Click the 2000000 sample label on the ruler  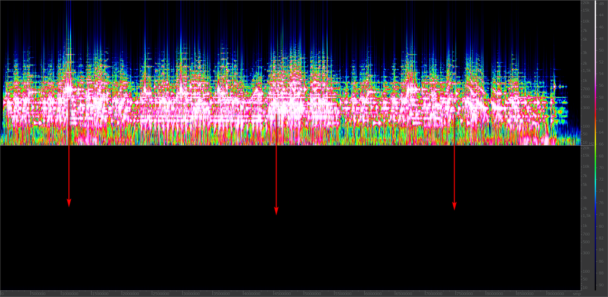pyautogui.click(x=130, y=294)
